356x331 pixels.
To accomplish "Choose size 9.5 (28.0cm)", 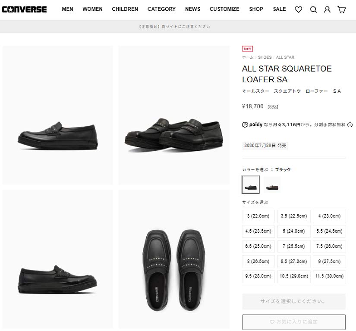I will [x=258, y=276].
